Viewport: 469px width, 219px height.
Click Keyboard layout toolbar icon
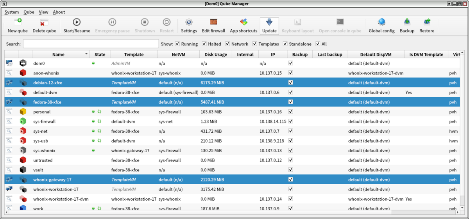297,22
